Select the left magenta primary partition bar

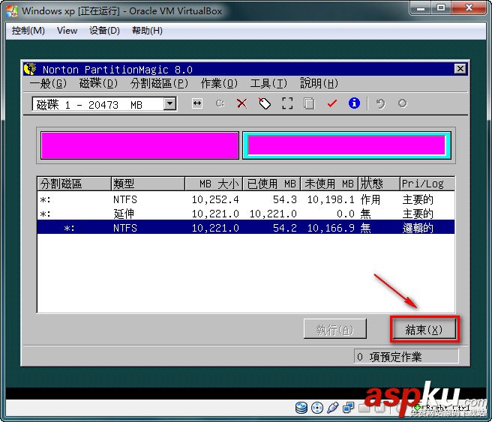(x=139, y=145)
